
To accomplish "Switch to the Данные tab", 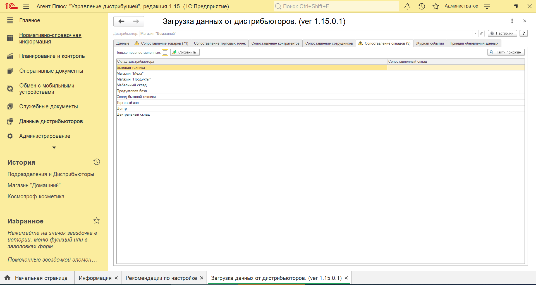I will click(123, 43).
